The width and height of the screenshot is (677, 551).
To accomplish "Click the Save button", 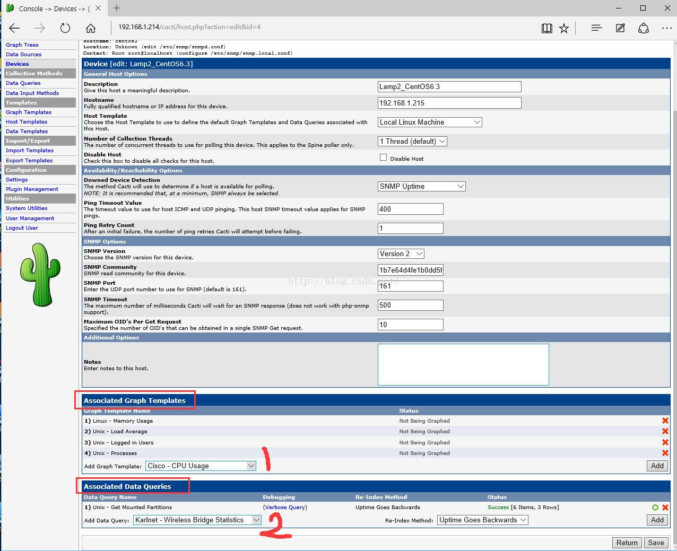I will (x=656, y=543).
